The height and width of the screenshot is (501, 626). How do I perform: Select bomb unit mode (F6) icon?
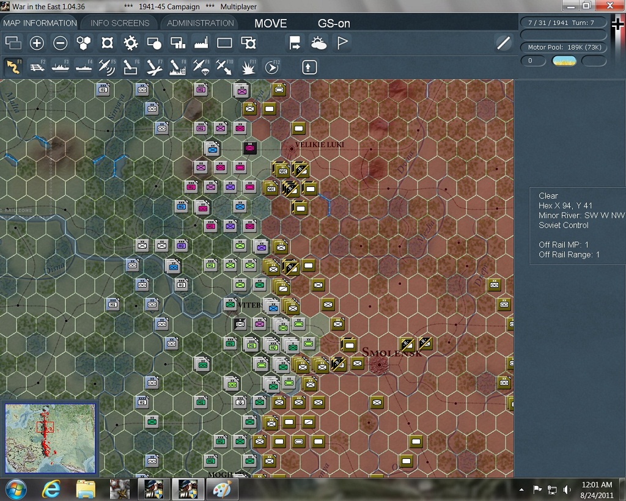(x=131, y=67)
